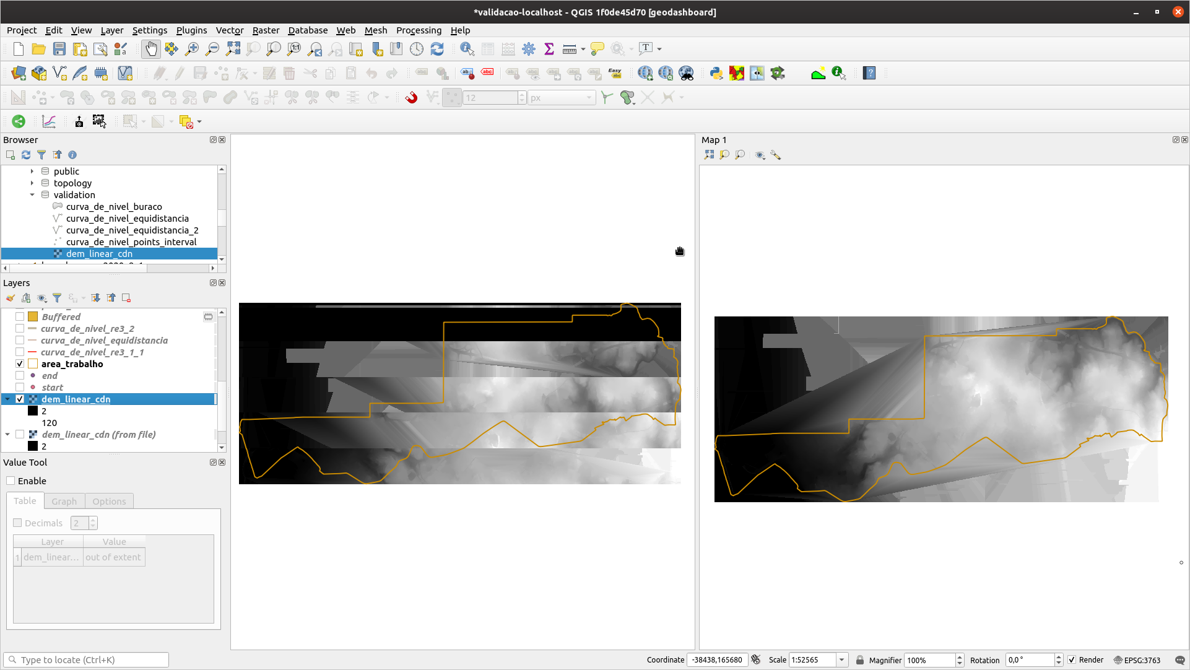Open the Processing Toolbox
The width and height of the screenshot is (1190, 670).
click(529, 49)
